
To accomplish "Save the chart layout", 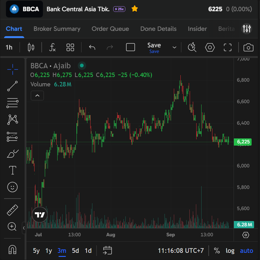I will (x=154, y=48).
